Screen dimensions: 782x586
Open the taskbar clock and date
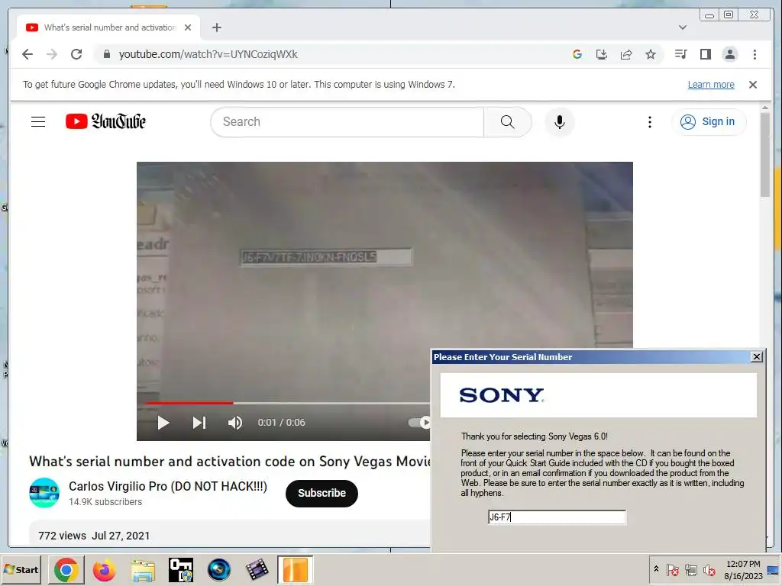point(743,570)
